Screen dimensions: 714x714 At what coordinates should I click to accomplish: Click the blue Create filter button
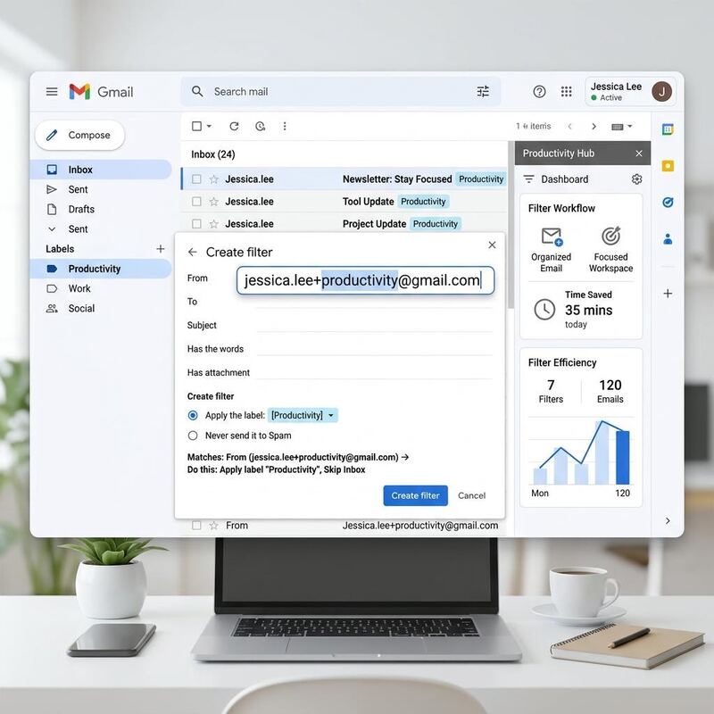click(415, 495)
